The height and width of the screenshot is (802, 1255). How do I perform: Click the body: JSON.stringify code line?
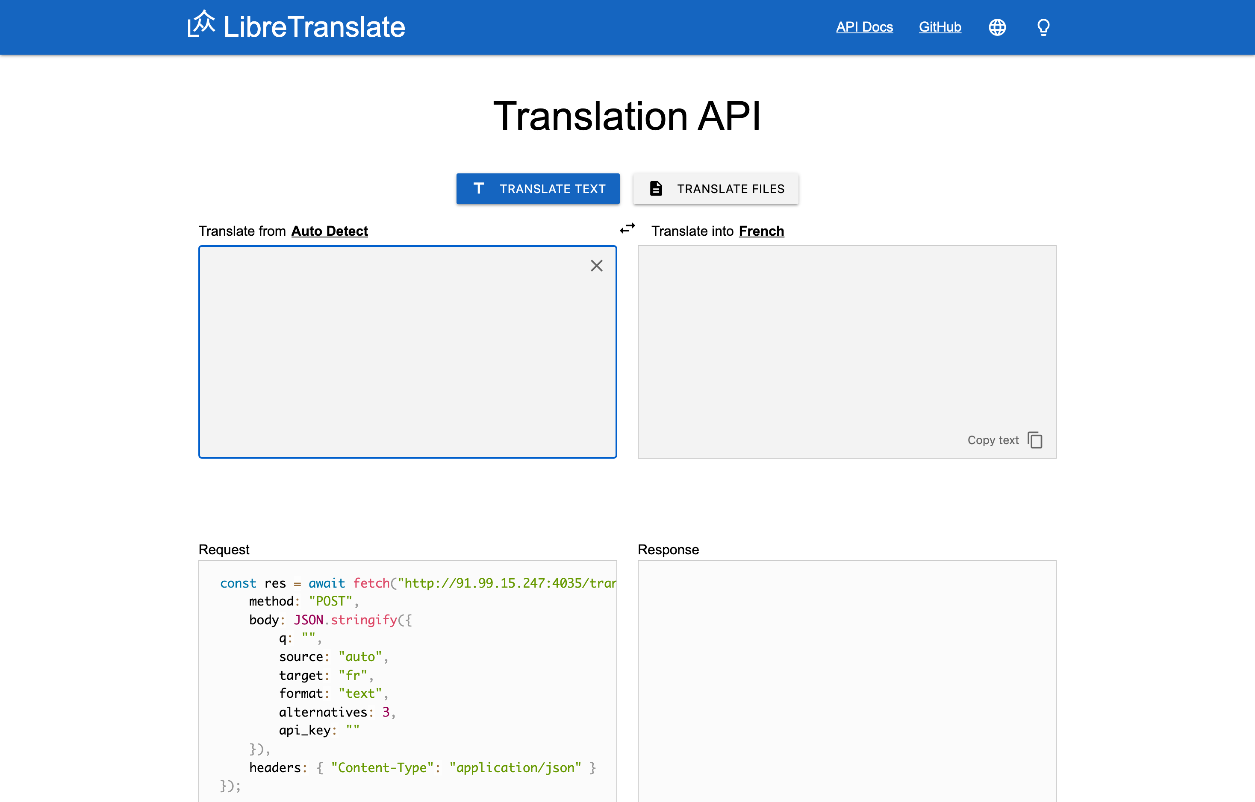330,620
